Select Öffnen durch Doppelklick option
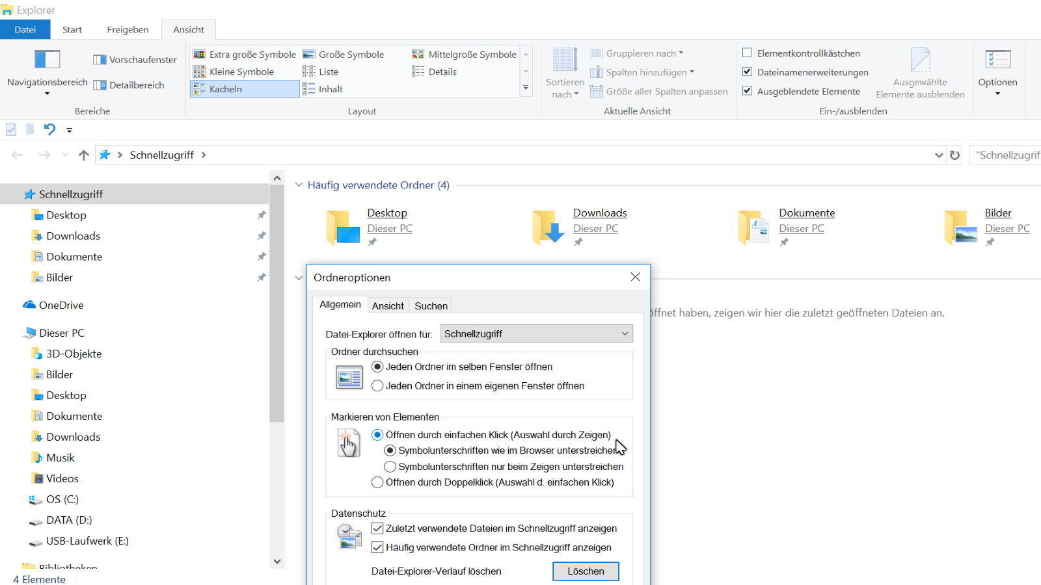Image resolution: width=1041 pixels, height=585 pixels. (377, 482)
